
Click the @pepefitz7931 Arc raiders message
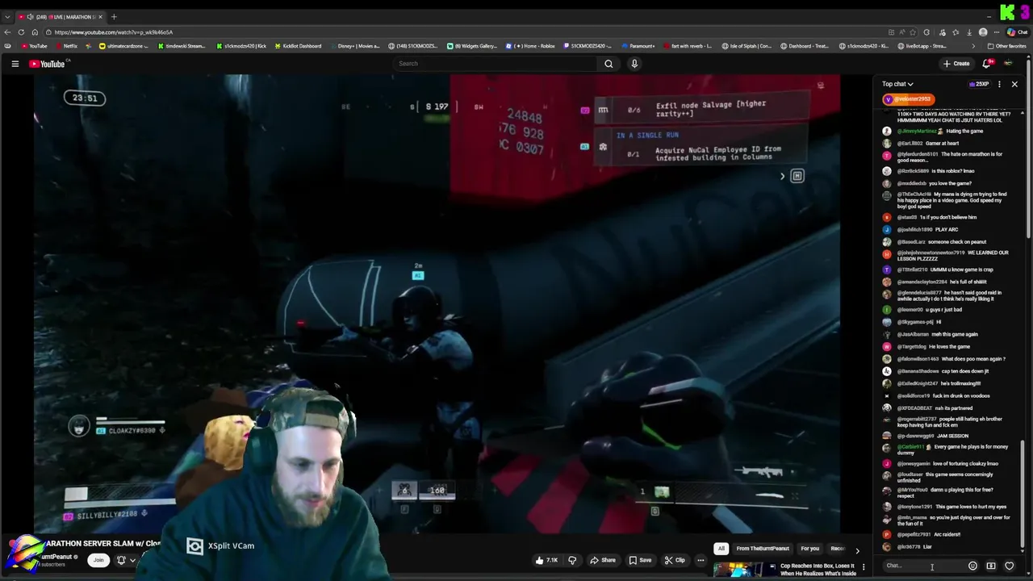(922, 534)
